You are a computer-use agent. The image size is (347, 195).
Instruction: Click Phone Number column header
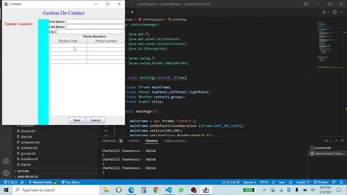[x=106, y=41]
